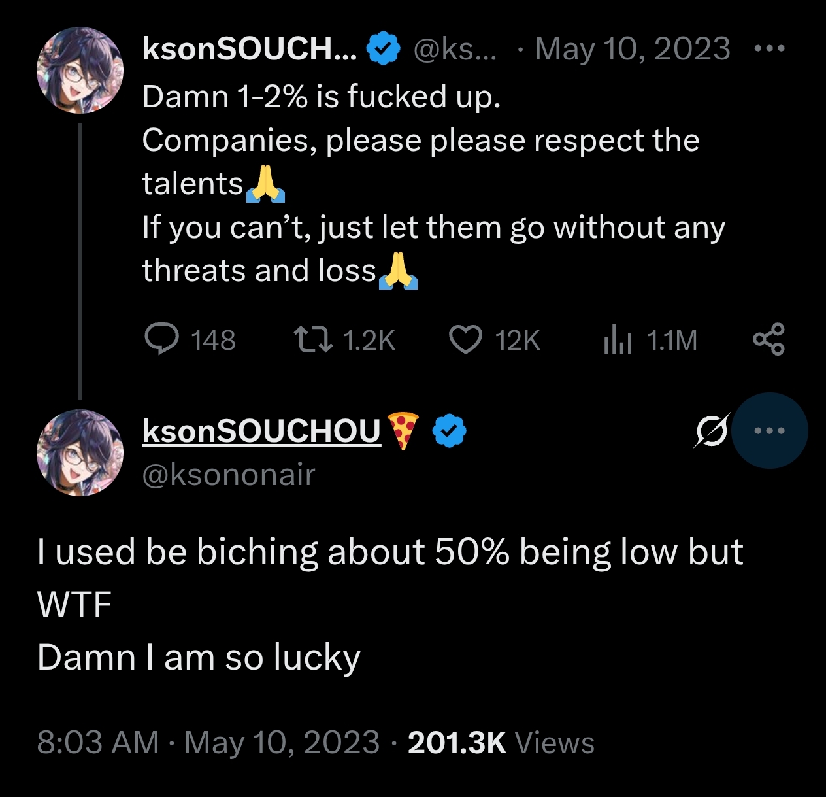Viewport: 826px width, 797px height.
Task: Open the avatar beside @ksononair
Action: 80,452
